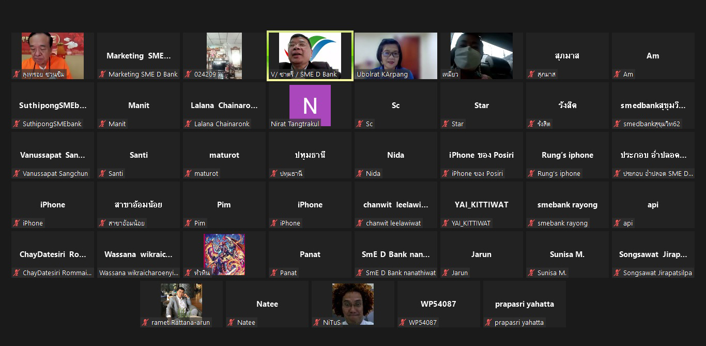Click muted mic icon by Lalana Chainaronk
706x346 pixels.
(x=188, y=124)
